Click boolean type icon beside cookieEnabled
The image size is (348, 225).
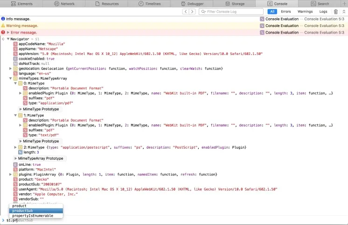pyautogui.click(x=15, y=59)
